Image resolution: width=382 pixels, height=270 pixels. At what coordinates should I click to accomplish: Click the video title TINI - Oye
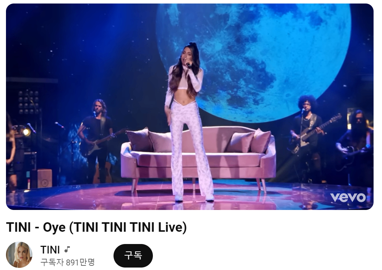click(x=96, y=227)
